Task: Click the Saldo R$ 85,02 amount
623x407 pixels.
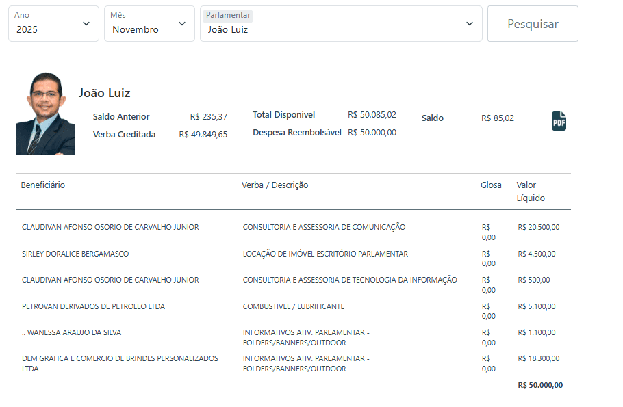Action: 498,118
